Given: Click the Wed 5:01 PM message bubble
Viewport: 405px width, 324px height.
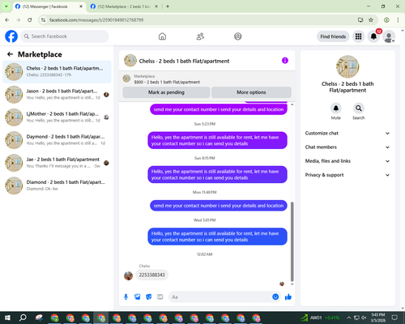Looking at the screenshot, I should 217,237.
